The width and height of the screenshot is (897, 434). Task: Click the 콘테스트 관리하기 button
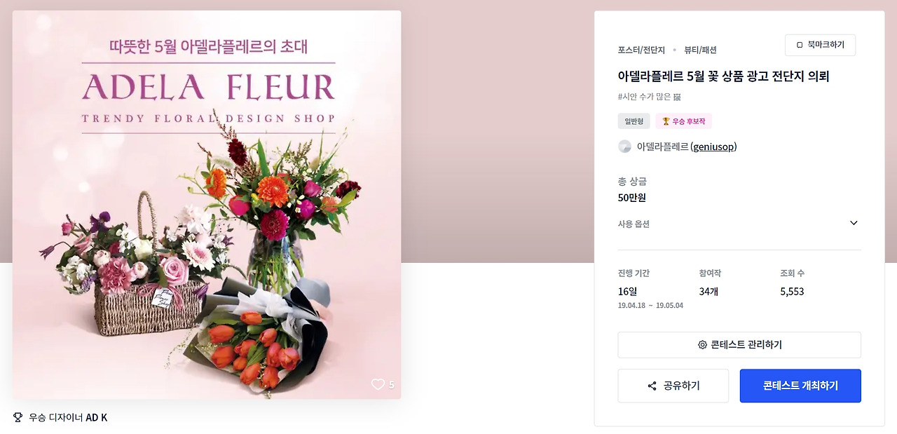(x=739, y=345)
